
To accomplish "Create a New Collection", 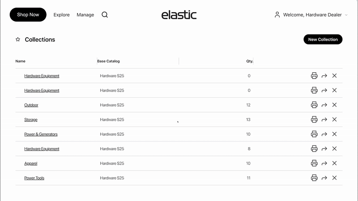I will [x=323, y=39].
